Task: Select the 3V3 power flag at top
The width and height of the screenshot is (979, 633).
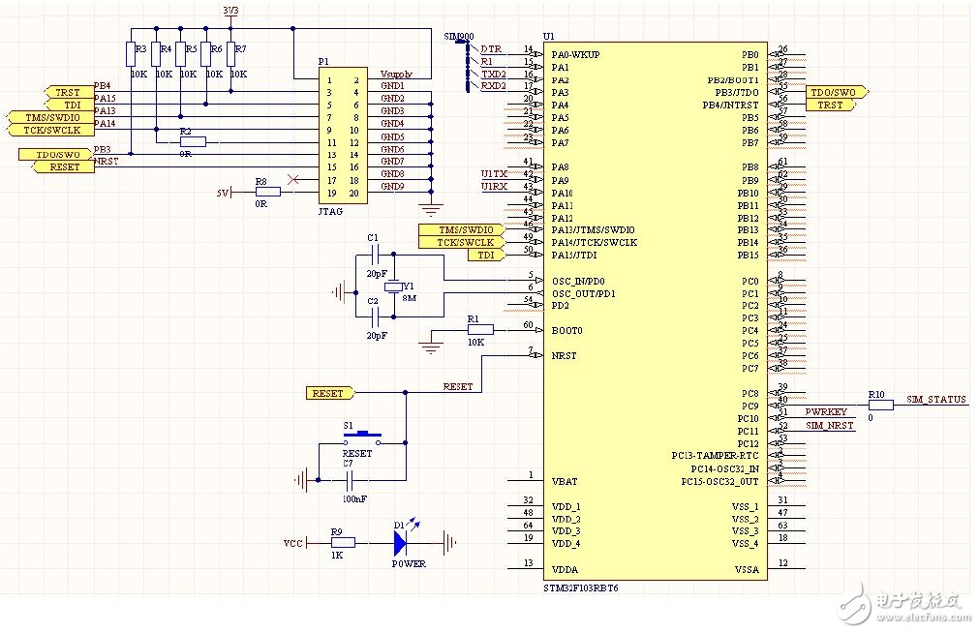Action: (229, 14)
